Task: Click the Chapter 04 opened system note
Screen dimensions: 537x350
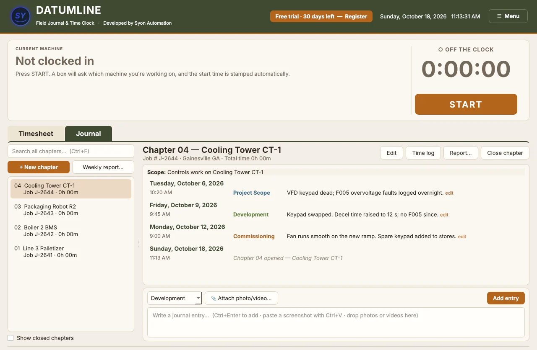Action: point(288,258)
